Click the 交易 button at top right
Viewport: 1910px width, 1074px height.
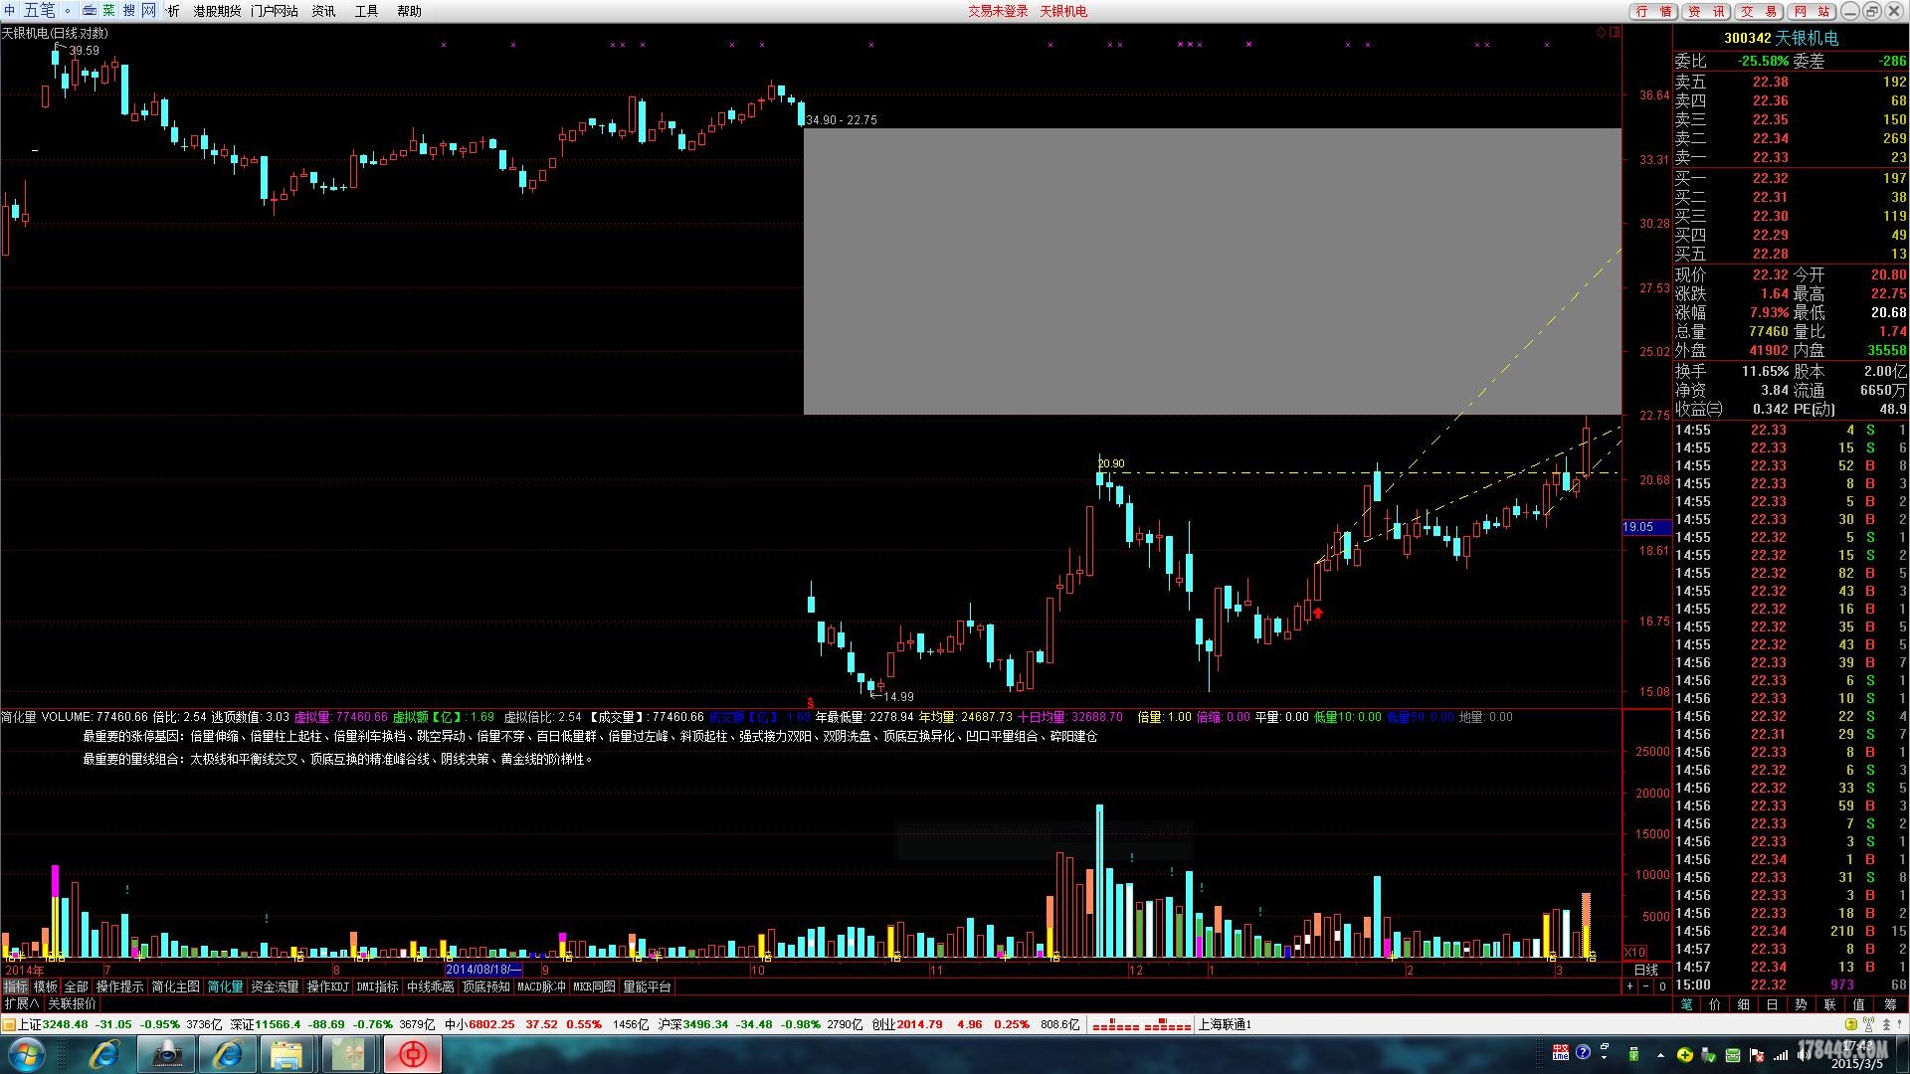pos(1759,11)
